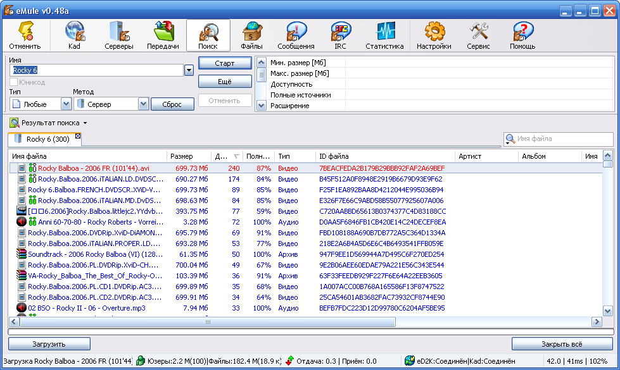Click archive icon of Soundtrack - 2006 Rocky Balboa
The image size is (620, 370).
pos(22,254)
